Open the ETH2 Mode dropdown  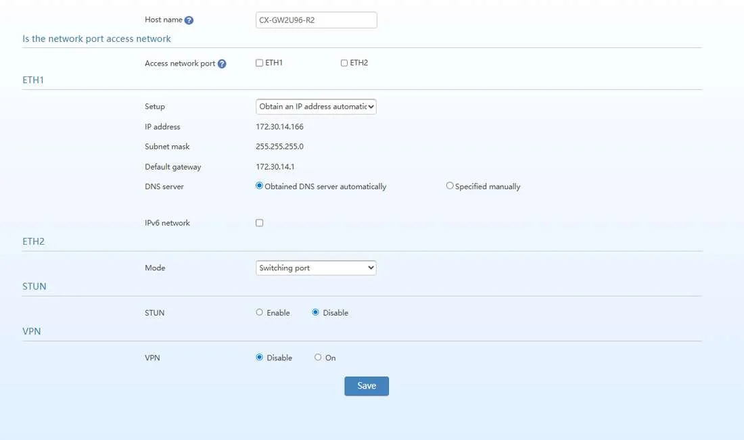(316, 268)
